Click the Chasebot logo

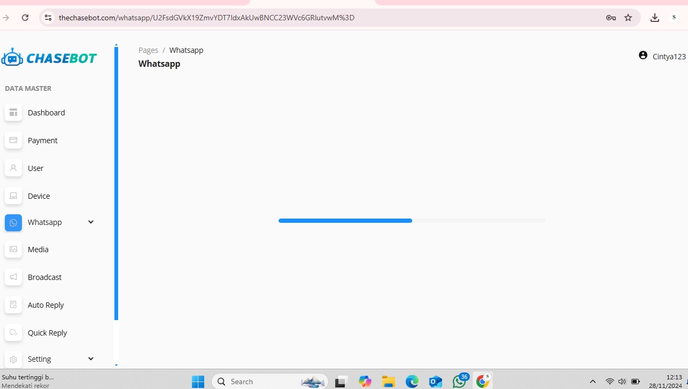(49, 58)
